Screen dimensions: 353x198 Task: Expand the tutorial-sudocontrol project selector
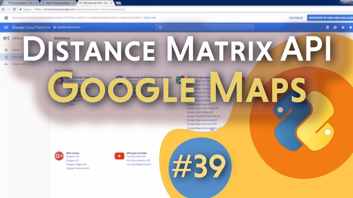68,28
